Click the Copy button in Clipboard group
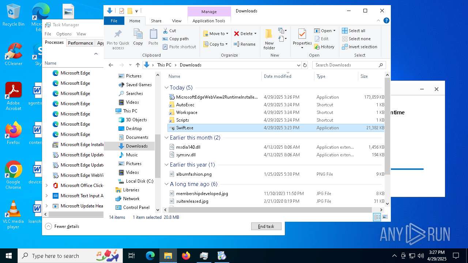The image size is (468, 263). point(138,37)
